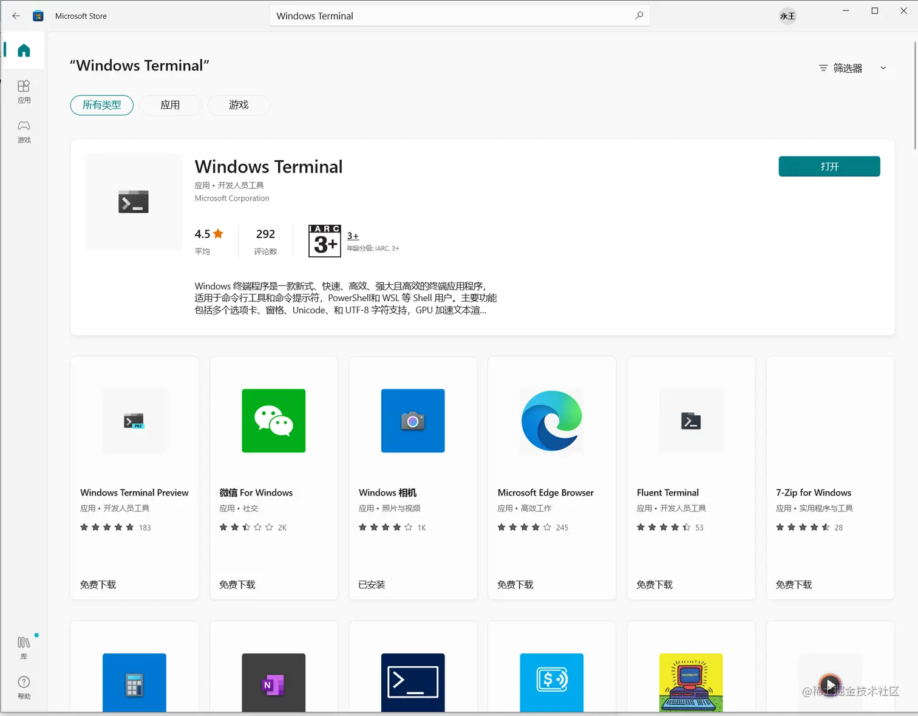Click the Microsoft Store logo icon

[38, 16]
